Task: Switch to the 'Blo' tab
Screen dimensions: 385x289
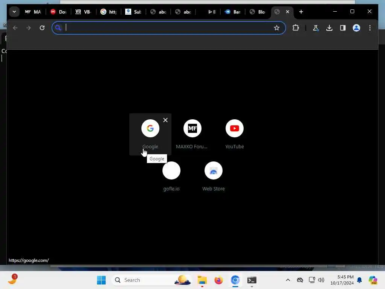Action: click(x=258, y=12)
